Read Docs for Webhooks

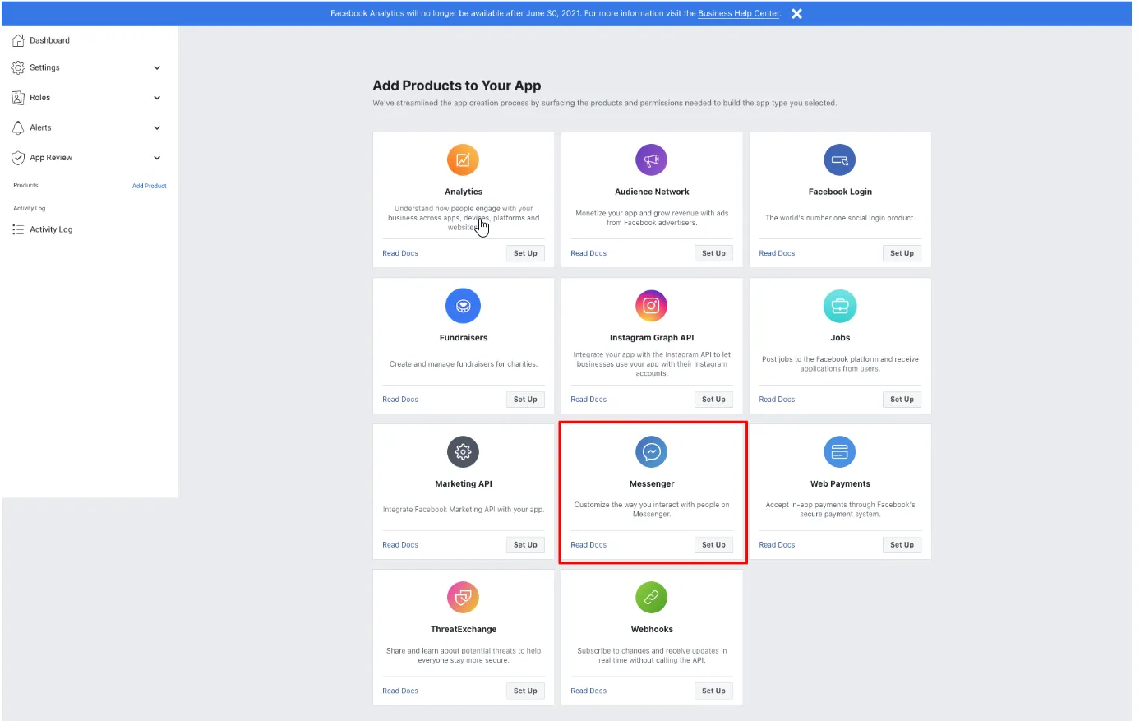[588, 691]
